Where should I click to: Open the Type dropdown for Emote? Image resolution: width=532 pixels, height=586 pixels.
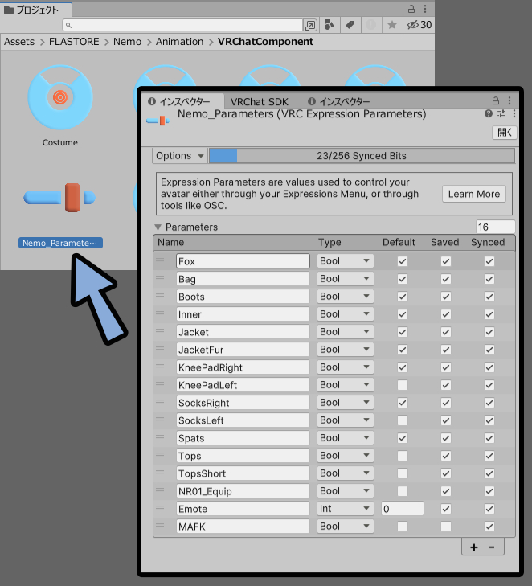coord(346,508)
